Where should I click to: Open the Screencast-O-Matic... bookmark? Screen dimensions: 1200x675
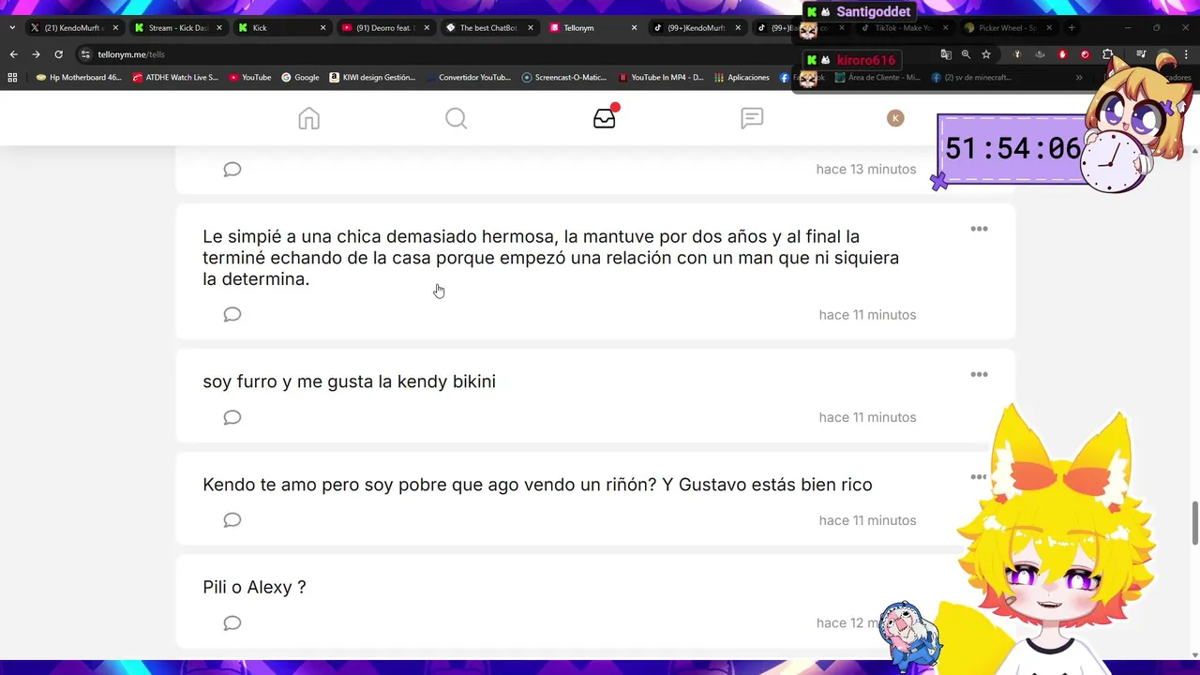564,78
